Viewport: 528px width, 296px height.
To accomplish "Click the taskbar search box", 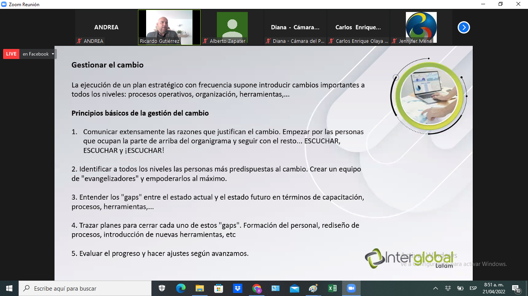I will 85,288.
